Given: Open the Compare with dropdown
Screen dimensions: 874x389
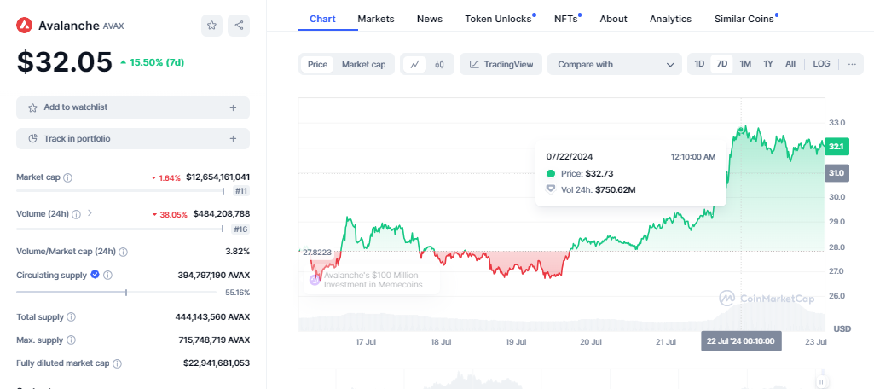Looking at the screenshot, I should [615, 64].
